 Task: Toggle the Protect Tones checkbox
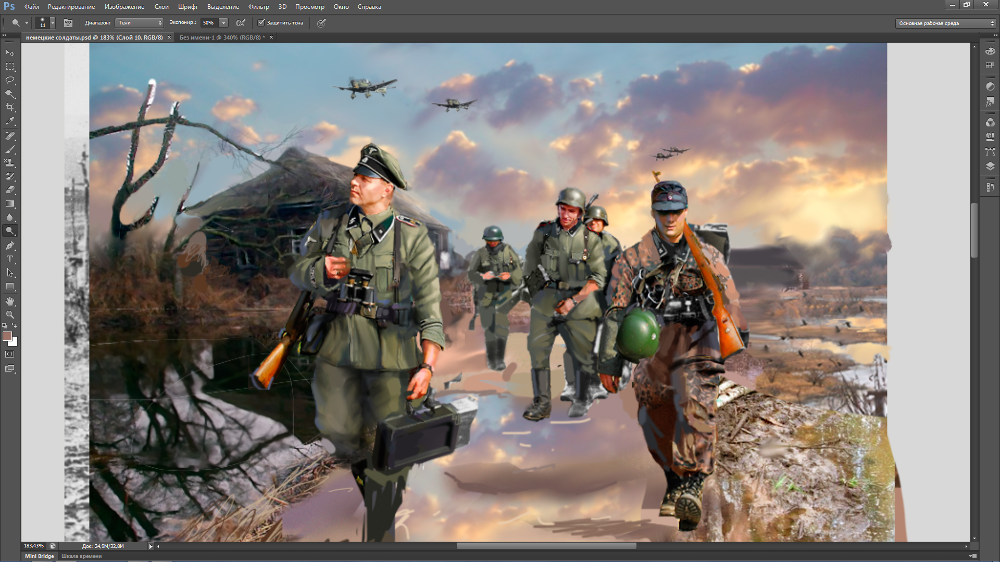[x=261, y=23]
